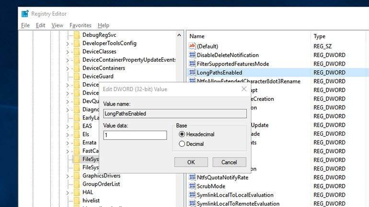This screenshot has height=207, width=369.
Task: Select the GroupOrderList folder icon
Action: [x=77, y=184]
